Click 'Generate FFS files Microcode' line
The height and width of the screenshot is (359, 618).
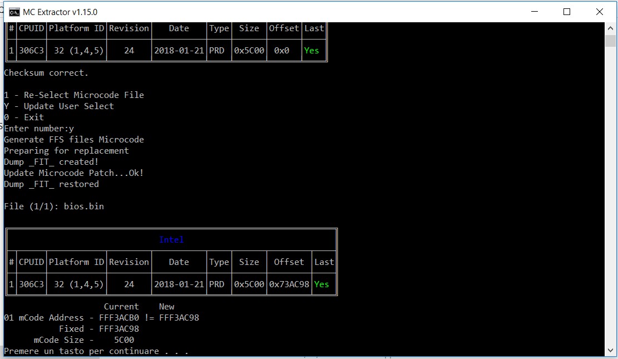coord(73,140)
